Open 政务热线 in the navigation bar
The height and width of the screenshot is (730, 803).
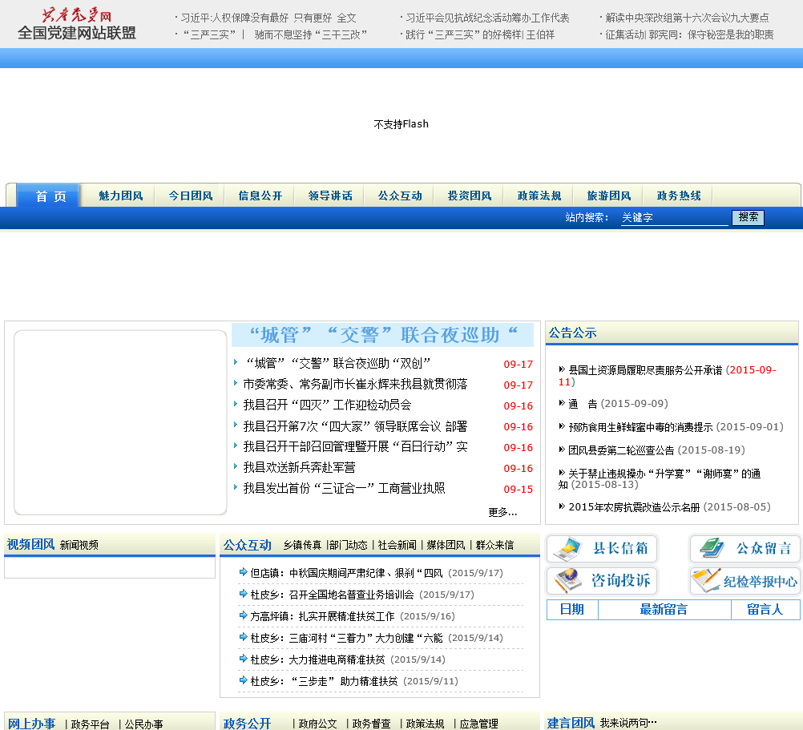pos(678,196)
